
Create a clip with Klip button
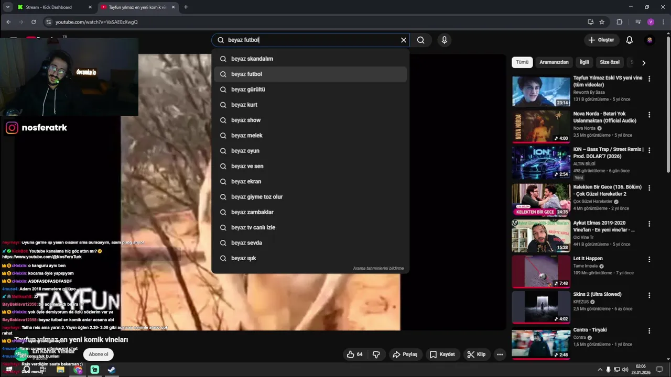tap(476, 354)
